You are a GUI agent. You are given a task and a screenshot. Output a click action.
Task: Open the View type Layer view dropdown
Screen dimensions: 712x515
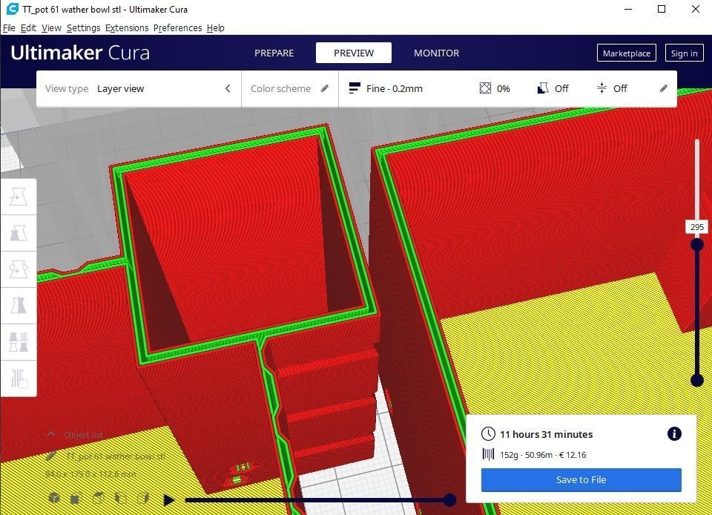click(x=139, y=88)
